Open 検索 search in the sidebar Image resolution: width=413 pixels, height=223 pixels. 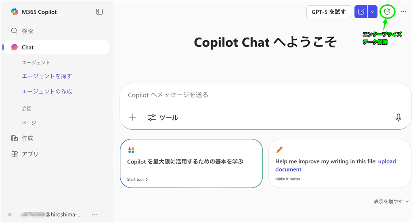tap(27, 31)
